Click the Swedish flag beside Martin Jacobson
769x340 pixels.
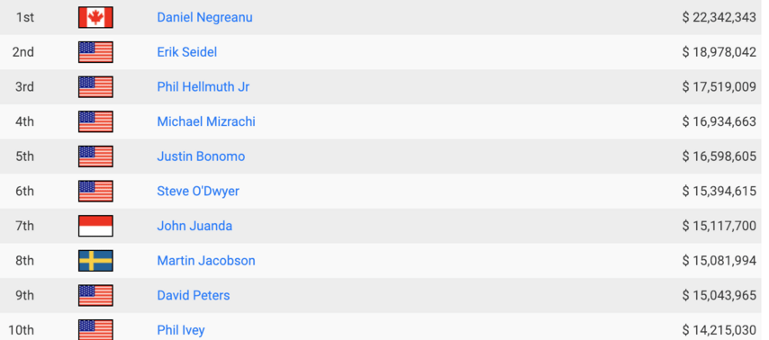tap(95, 261)
